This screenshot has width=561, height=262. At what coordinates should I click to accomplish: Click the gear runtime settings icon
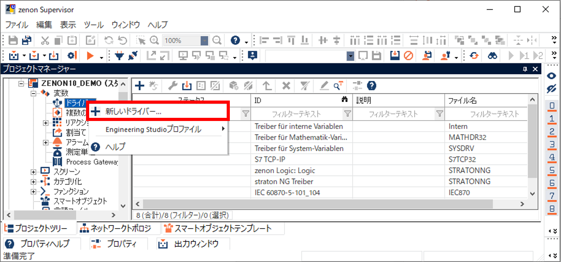[x=72, y=56]
